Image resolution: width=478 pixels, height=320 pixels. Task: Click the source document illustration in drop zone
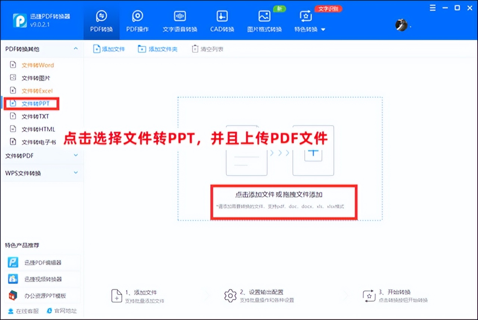[246, 151]
